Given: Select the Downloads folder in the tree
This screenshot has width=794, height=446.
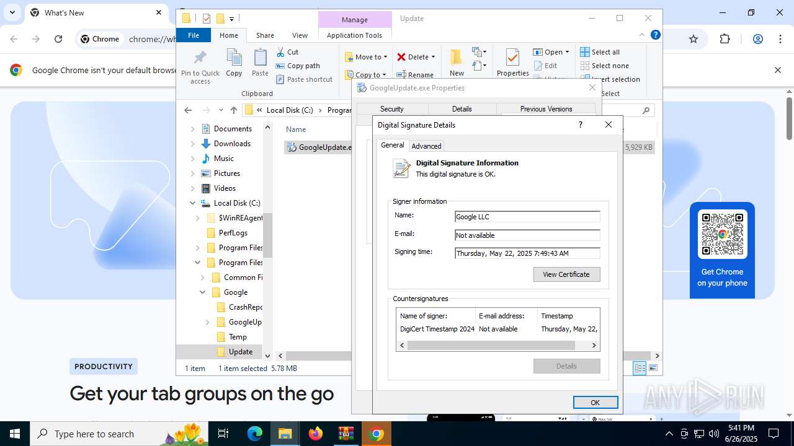Looking at the screenshot, I should (x=232, y=144).
